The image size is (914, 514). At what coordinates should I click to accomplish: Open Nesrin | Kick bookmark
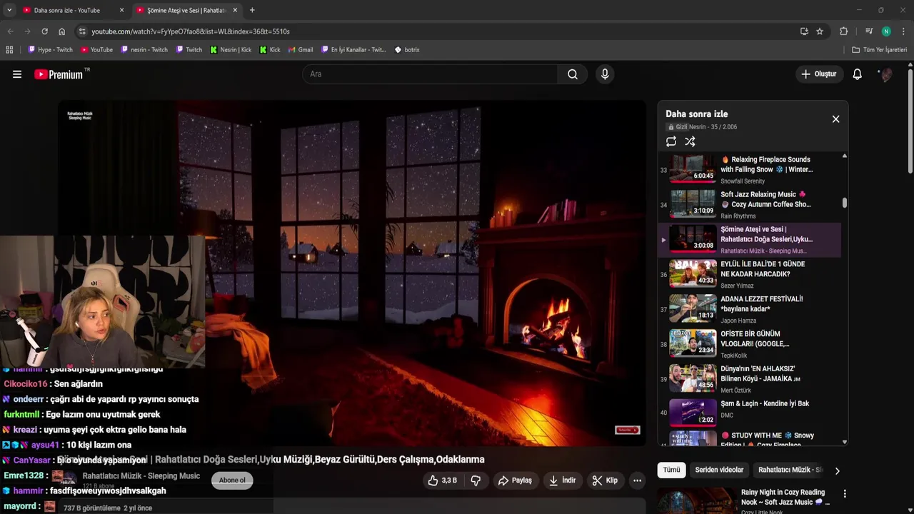click(231, 50)
